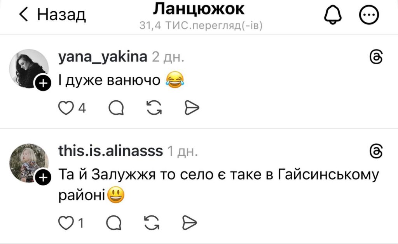
Task: Follow this.is.alinasss using plus badge
Action: [43, 177]
